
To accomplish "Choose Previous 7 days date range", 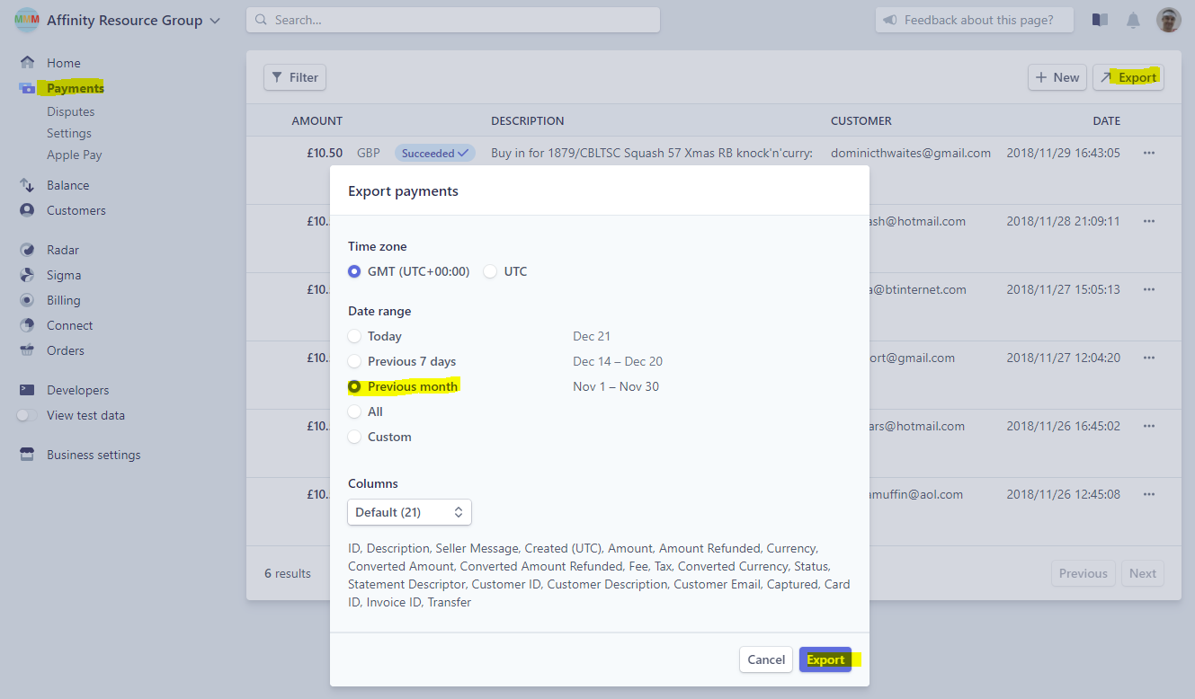I will [x=354, y=361].
